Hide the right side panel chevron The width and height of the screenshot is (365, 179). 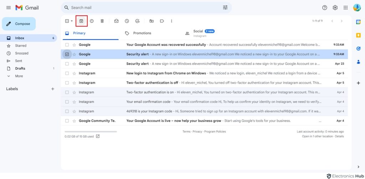(x=358, y=167)
